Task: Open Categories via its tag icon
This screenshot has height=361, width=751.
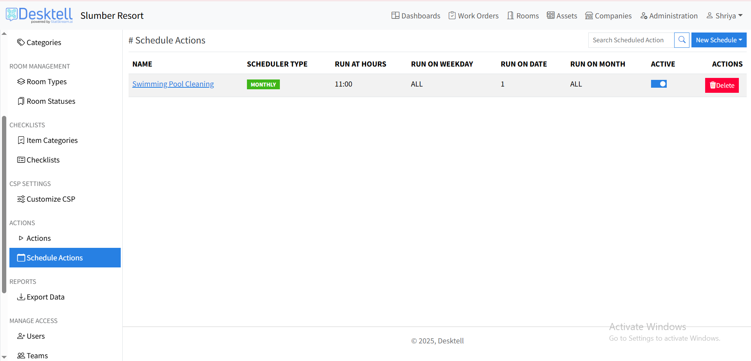Action: [x=21, y=42]
